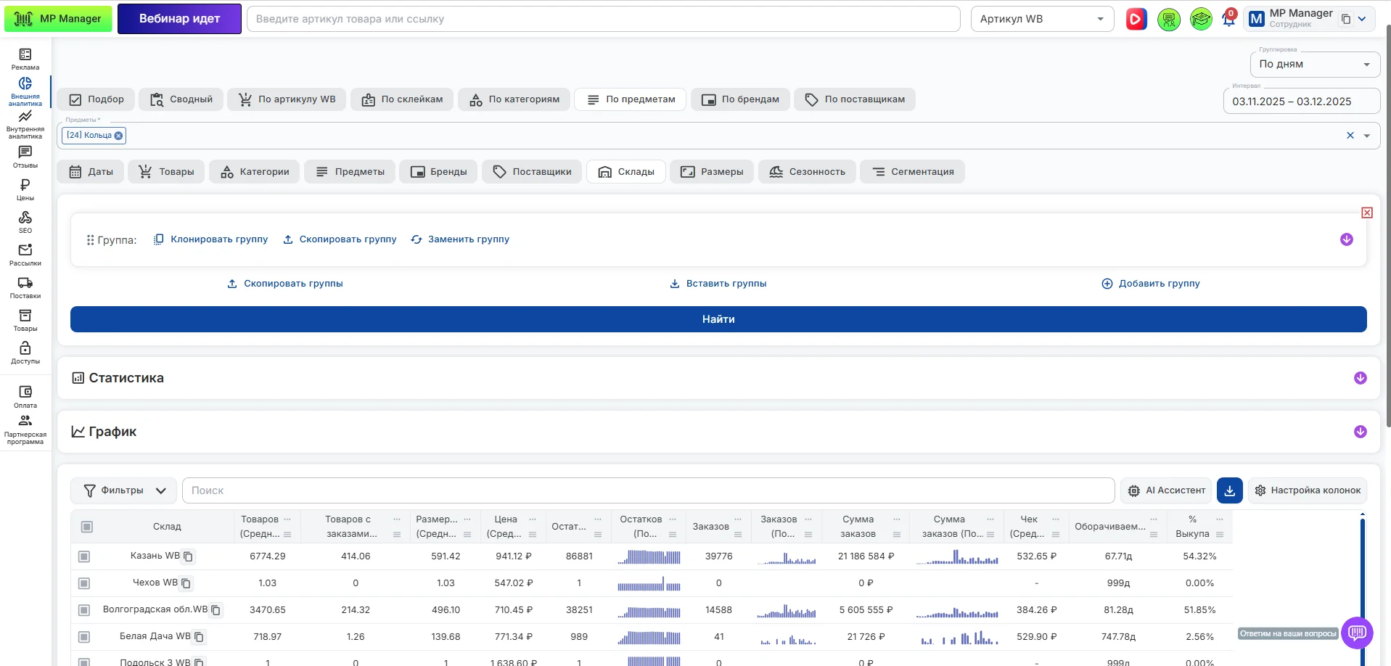Open the По дням grouping dropdown
Screen dimensions: 1391x666
1314,65
